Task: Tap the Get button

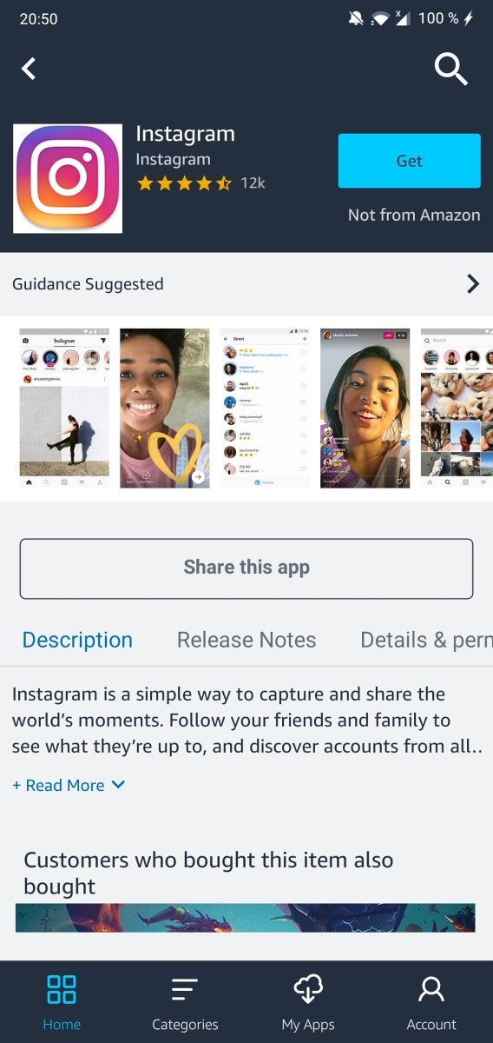Action: coord(409,161)
